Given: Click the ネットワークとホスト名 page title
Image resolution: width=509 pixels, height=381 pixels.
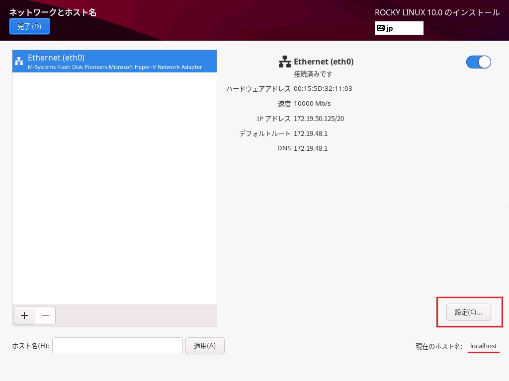Looking at the screenshot, I should [x=53, y=12].
